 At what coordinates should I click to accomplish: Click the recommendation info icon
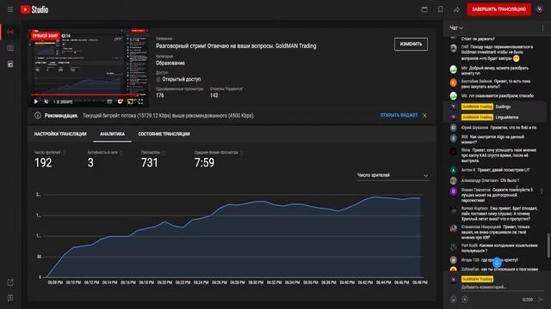click(x=38, y=115)
